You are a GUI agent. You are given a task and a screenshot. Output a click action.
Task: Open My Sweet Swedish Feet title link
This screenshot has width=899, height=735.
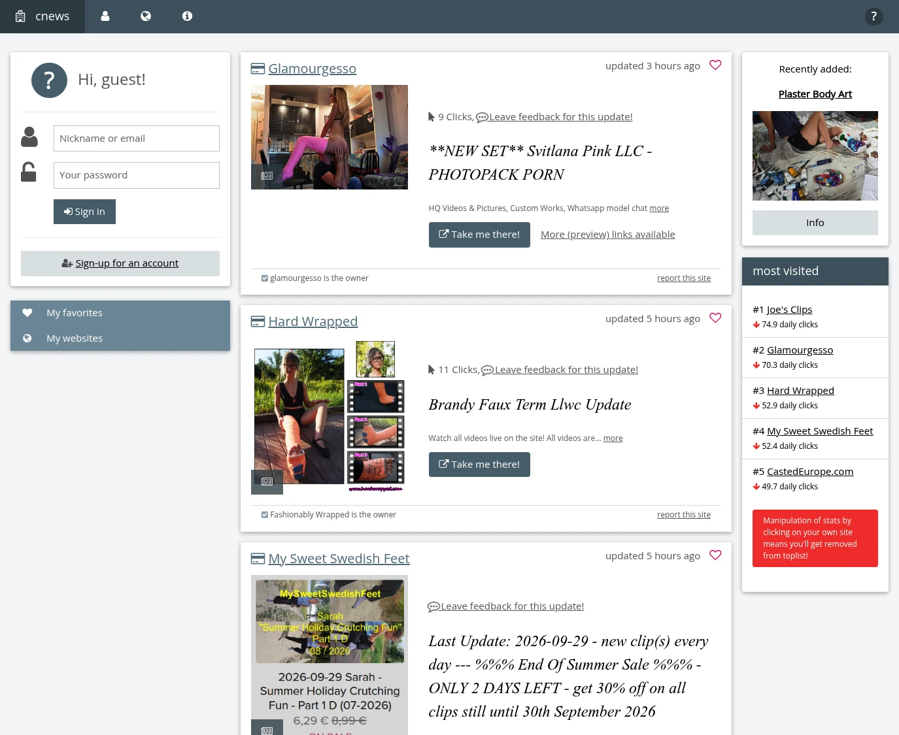coord(339,559)
